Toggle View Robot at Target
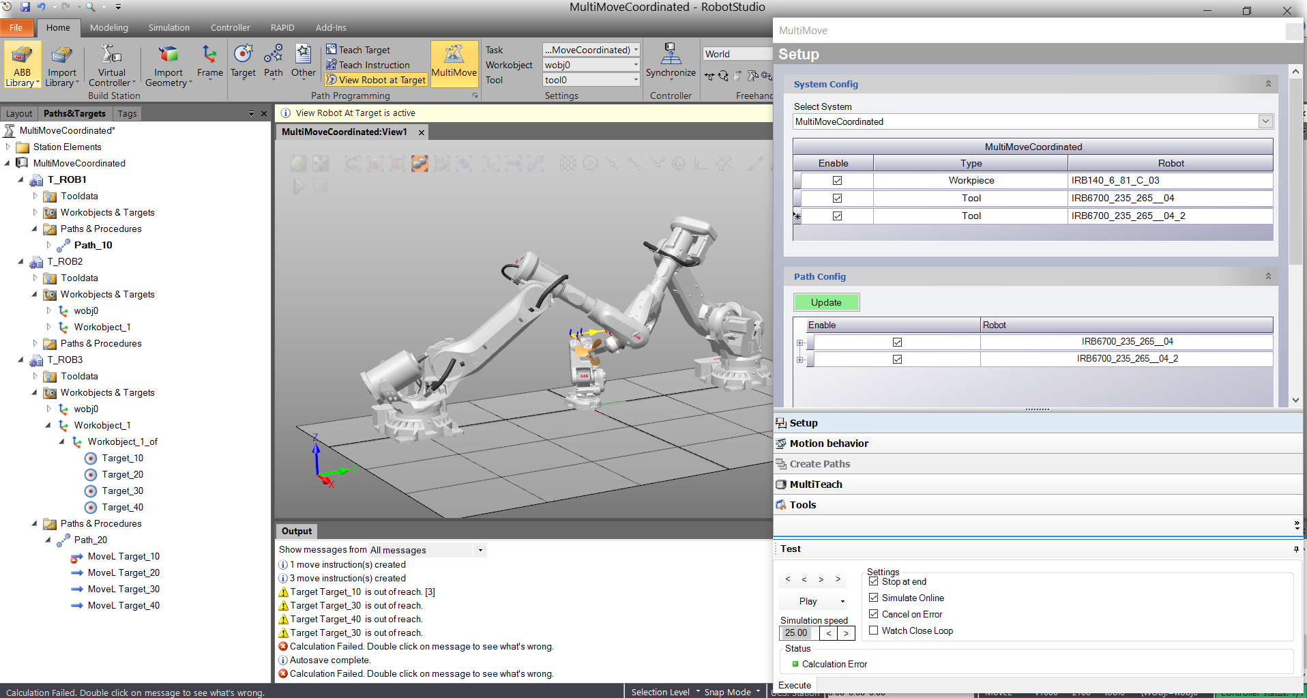The width and height of the screenshot is (1307, 698). click(376, 80)
